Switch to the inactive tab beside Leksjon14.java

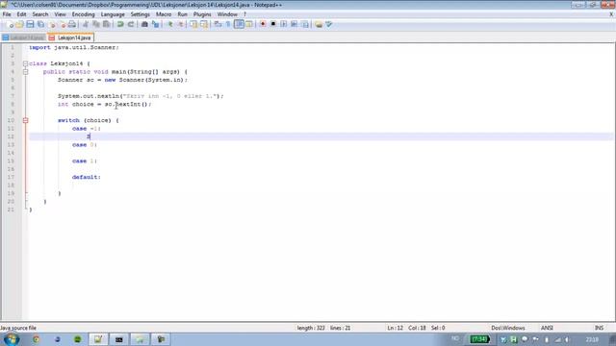pos(24,37)
